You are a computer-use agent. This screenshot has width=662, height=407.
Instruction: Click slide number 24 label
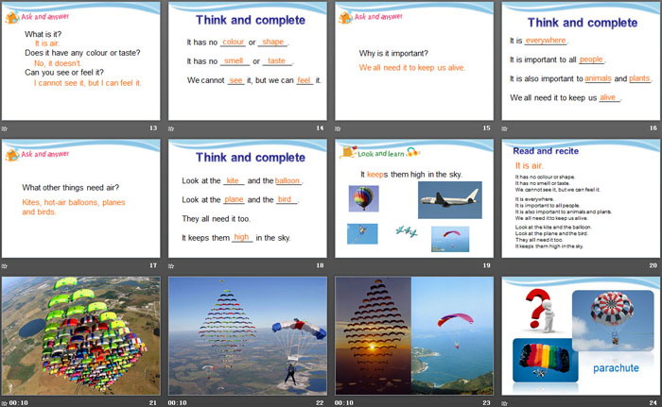point(653,403)
